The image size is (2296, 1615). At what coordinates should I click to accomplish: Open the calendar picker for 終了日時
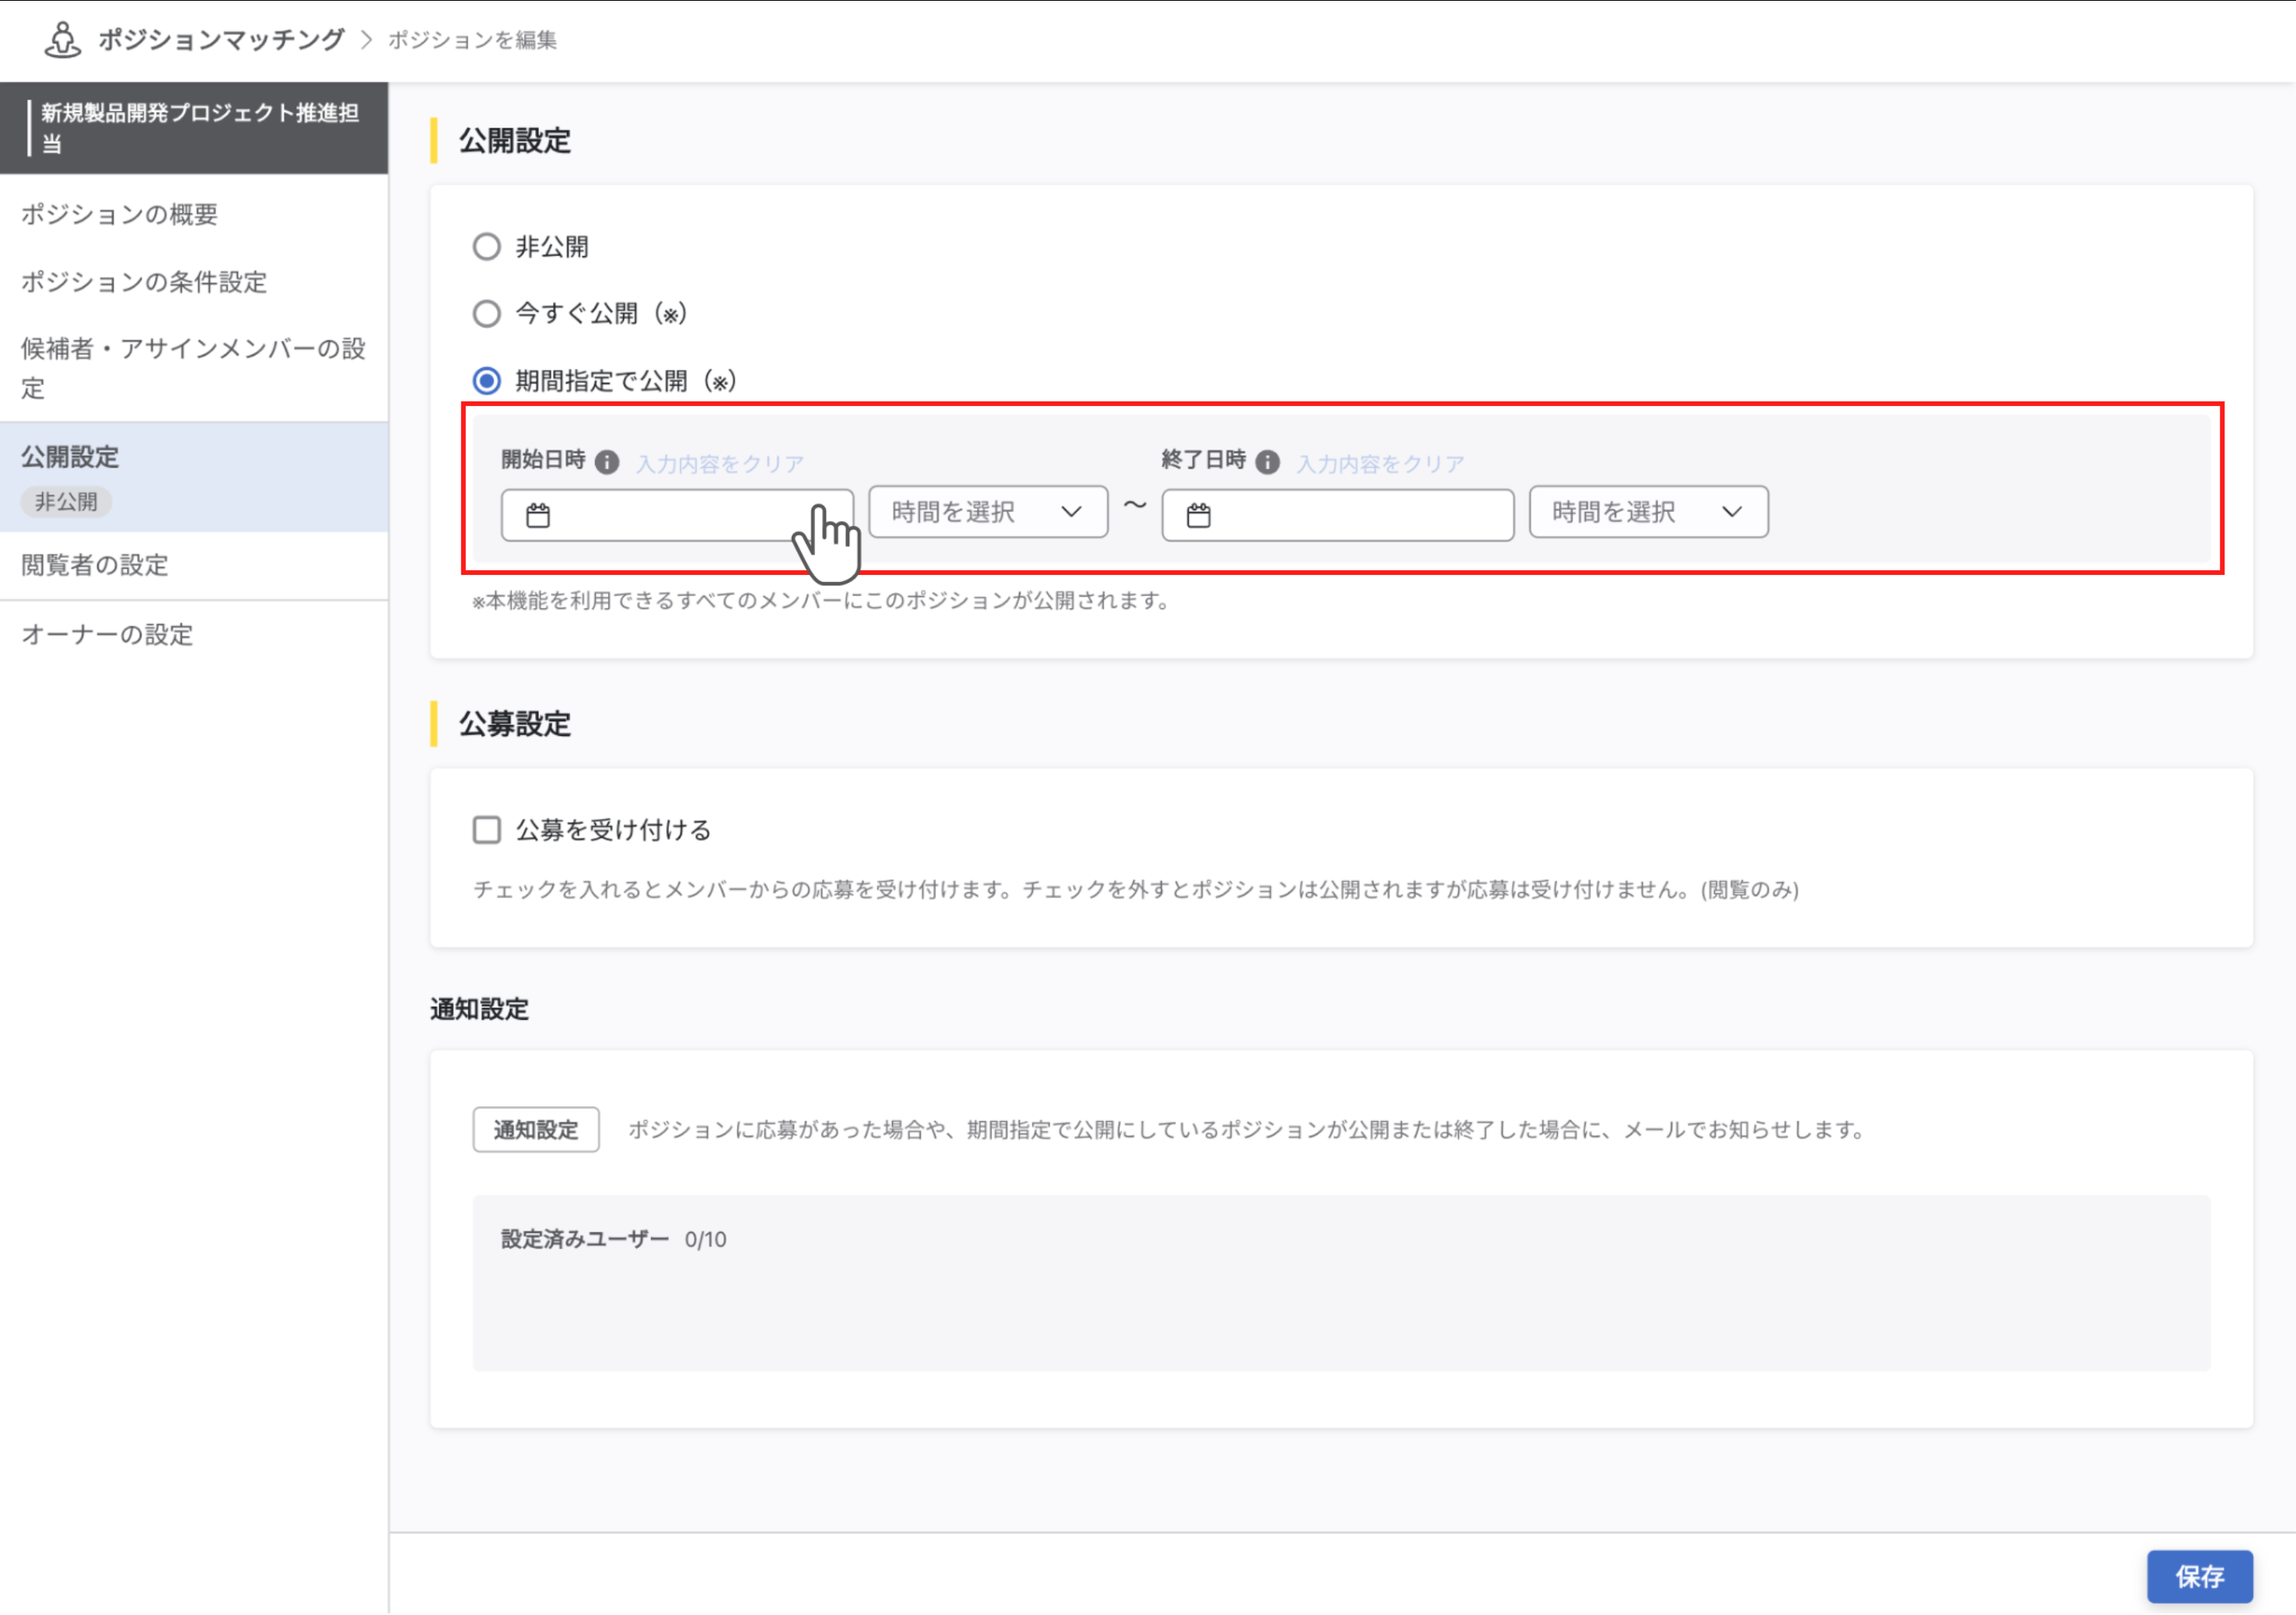pyautogui.click(x=1199, y=515)
